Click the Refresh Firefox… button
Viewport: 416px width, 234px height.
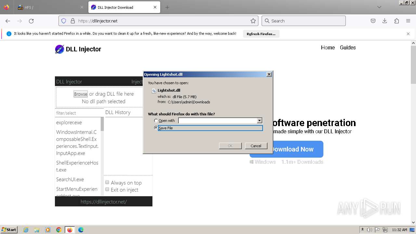pyautogui.click(x=261, y=34)
